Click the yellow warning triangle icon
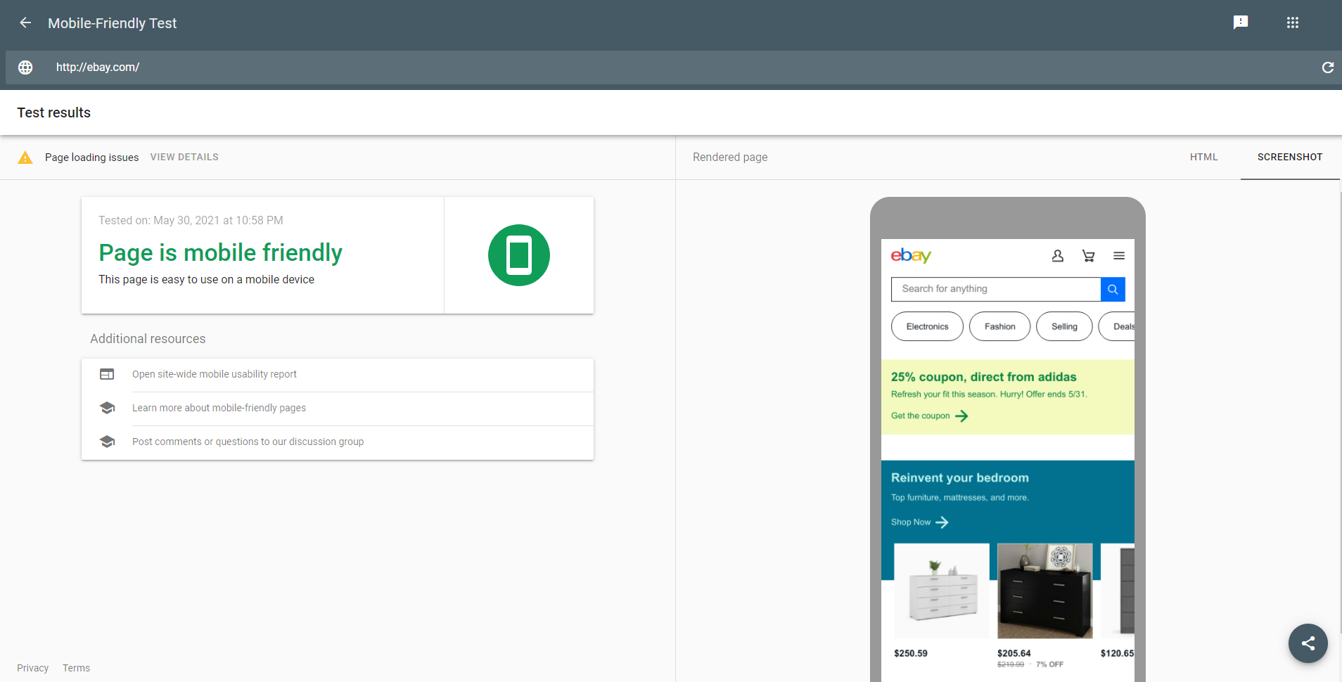1342x682 pixels. point(25,157)
